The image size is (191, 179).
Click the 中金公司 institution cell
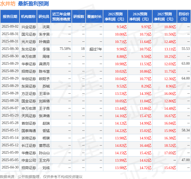click(29, 160)
